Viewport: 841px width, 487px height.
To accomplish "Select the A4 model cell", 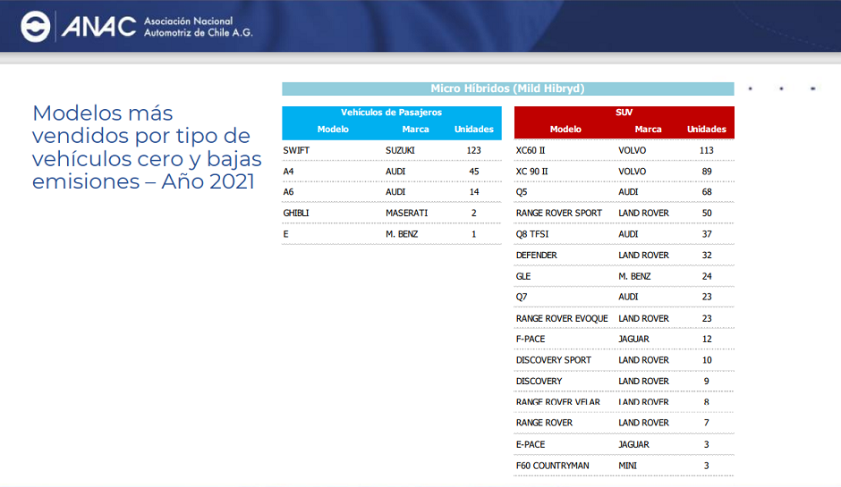I will click(289, 172).
